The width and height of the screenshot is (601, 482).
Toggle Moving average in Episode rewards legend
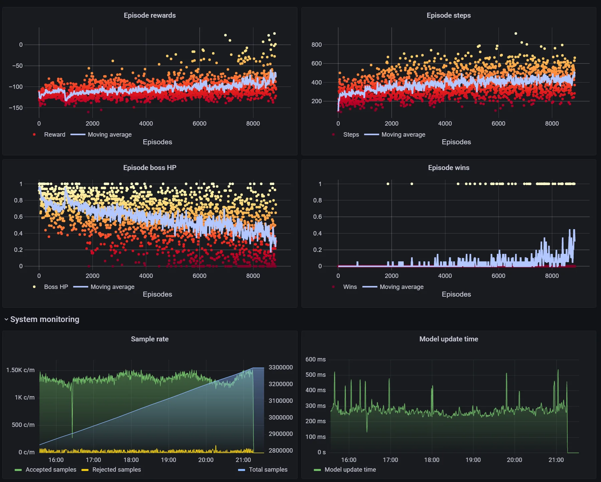tap(110, 135)
